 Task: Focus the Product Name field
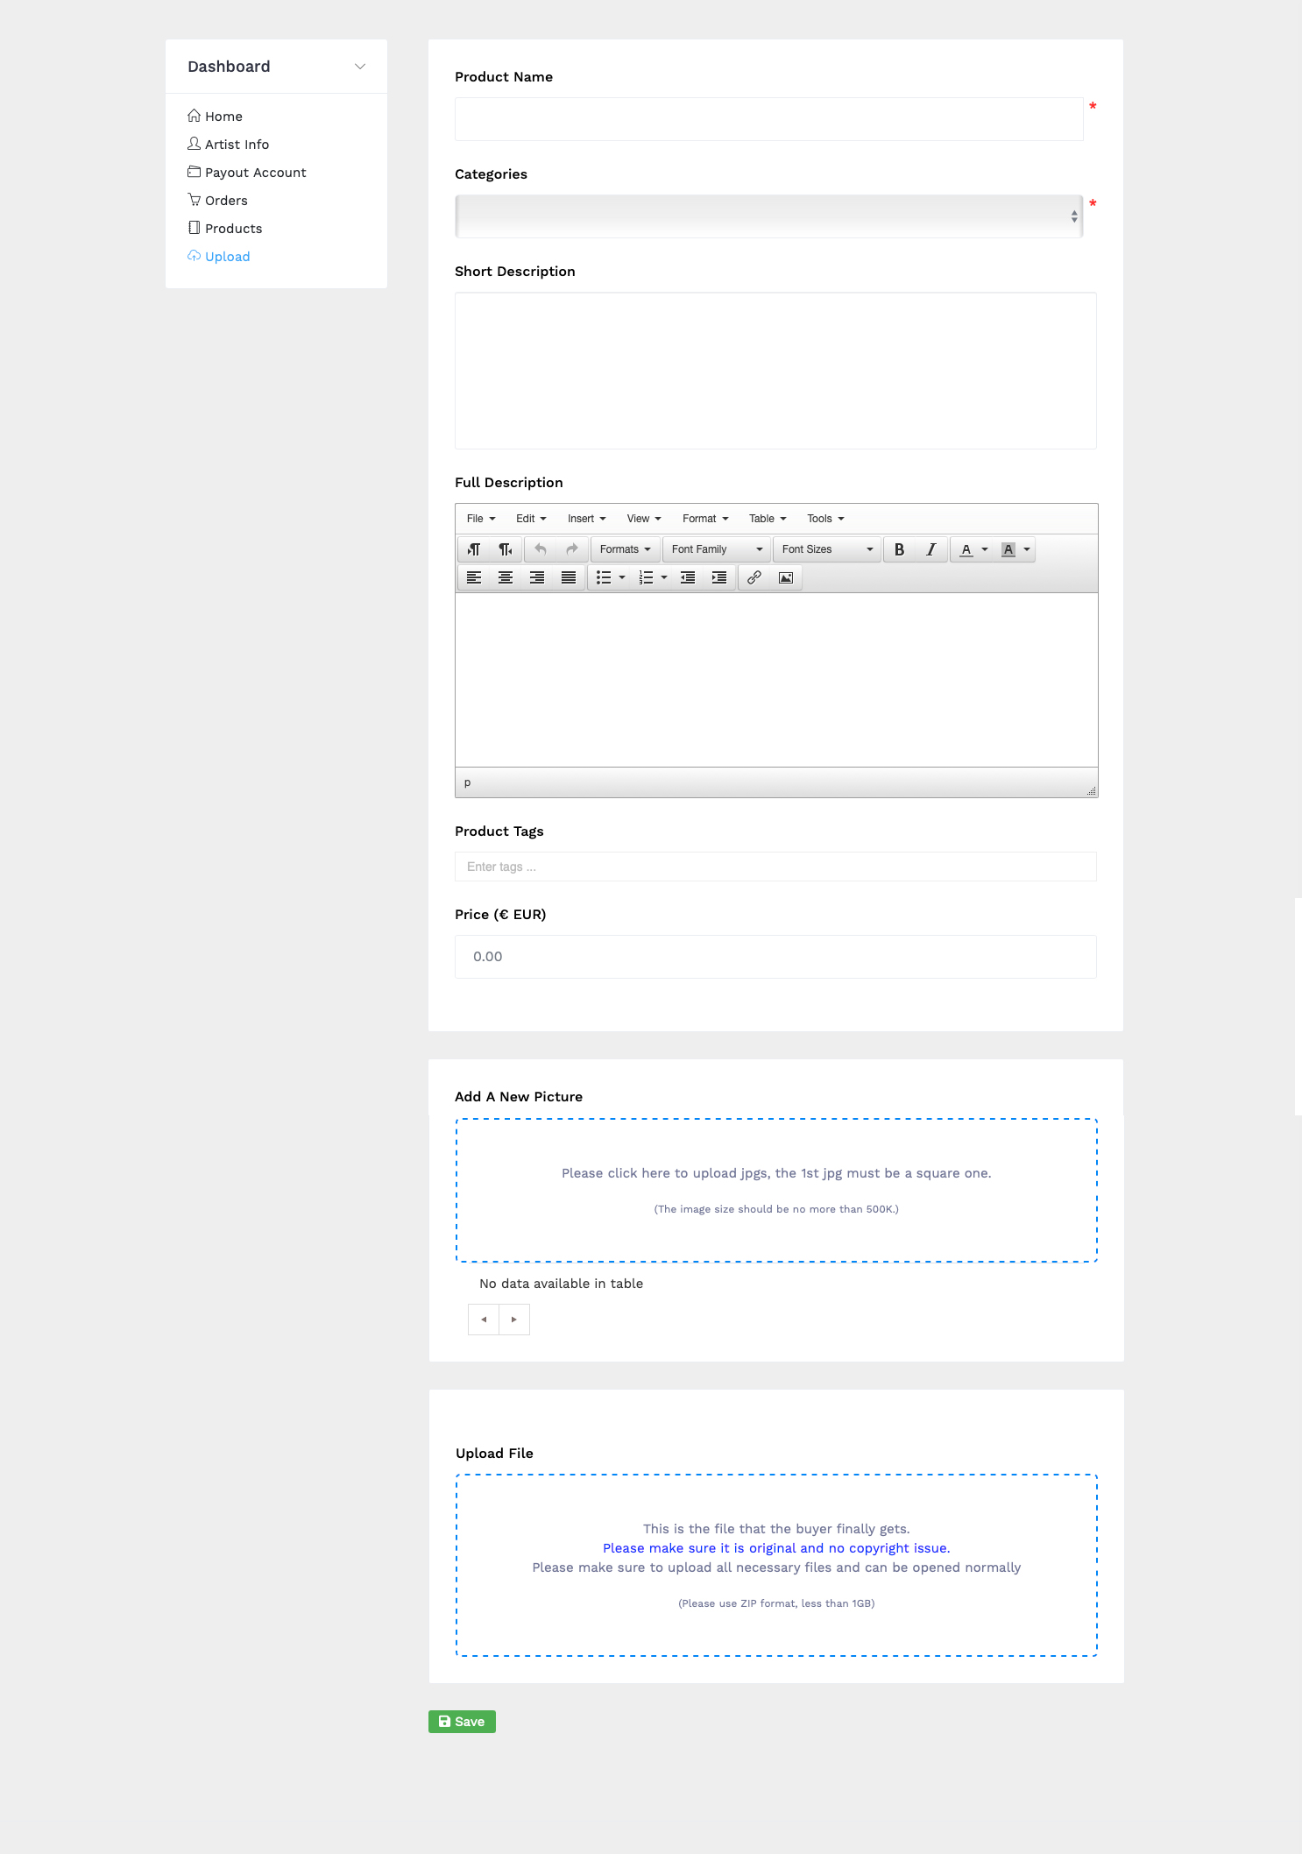[769, 119]
